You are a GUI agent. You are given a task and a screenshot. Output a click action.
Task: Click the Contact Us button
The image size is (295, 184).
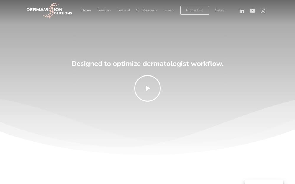[x=194, y=10]
